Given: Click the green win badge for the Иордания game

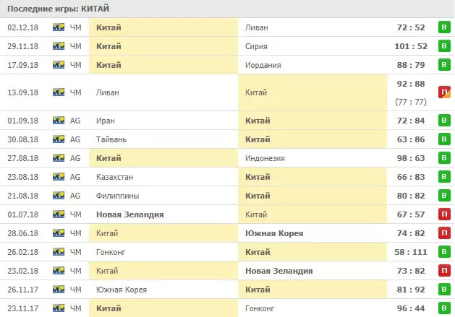Looking at the screenshot, I should [444, 65].
